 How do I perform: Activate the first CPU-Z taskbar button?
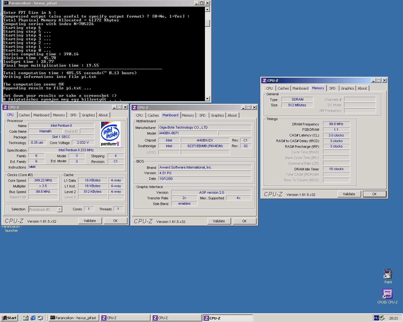click(125, 318)
